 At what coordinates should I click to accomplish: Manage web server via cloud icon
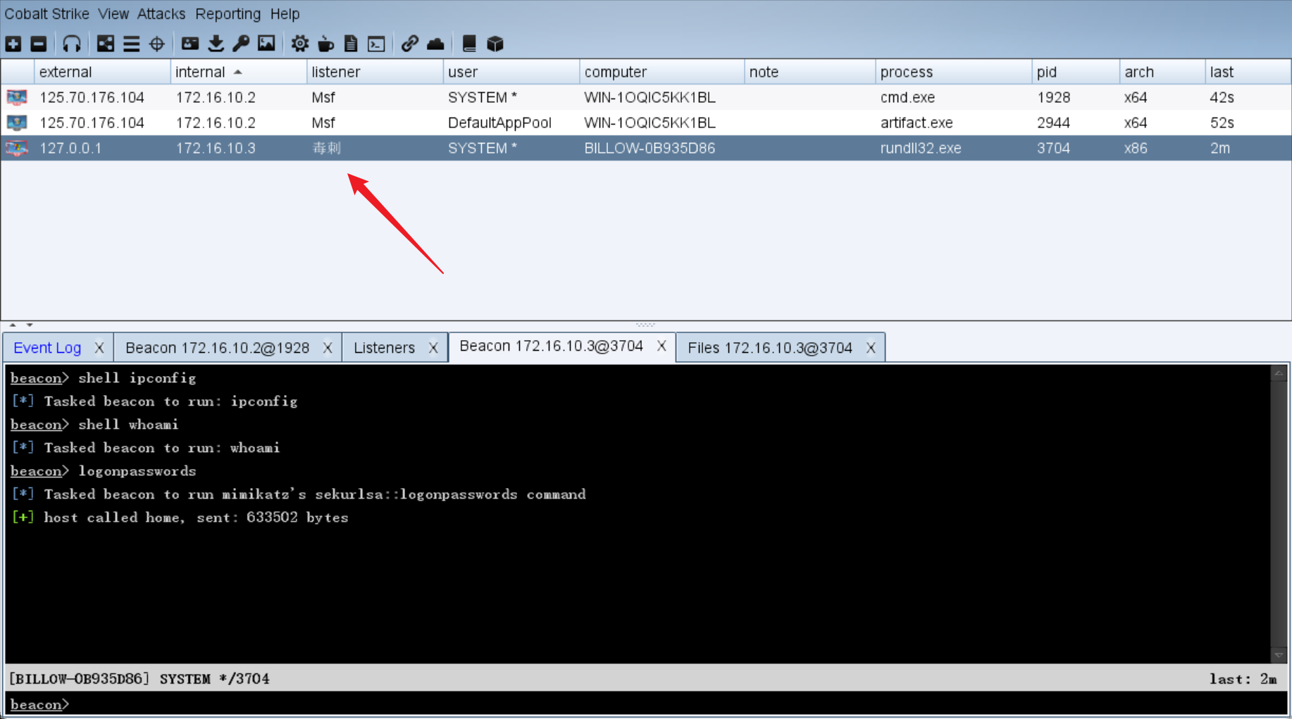pos(435,44)
